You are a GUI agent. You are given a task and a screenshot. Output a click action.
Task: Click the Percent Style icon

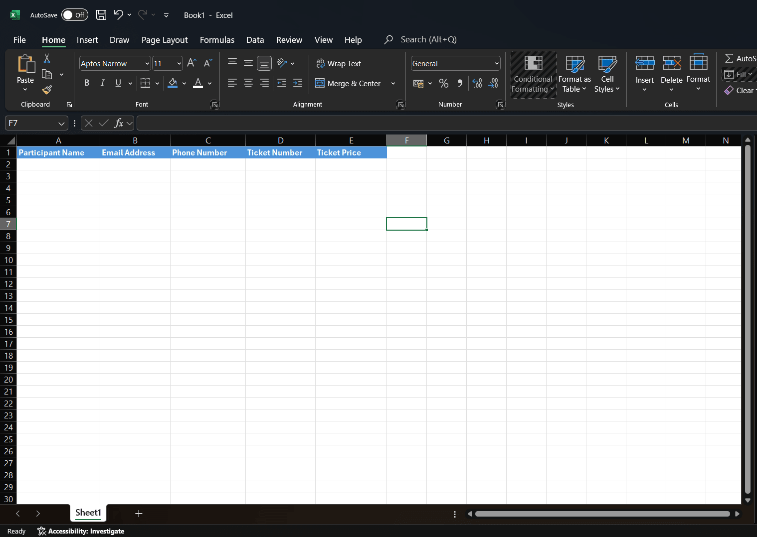point(444,84)
